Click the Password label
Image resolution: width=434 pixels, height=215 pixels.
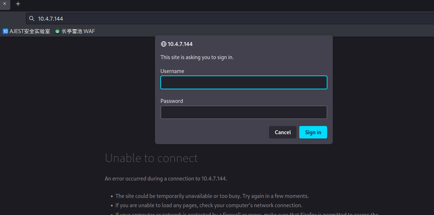coord(172,101)
